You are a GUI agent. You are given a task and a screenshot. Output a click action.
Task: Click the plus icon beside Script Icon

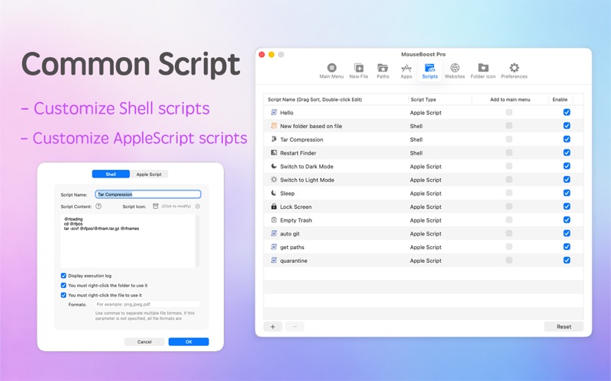click(x=198, y=207)
